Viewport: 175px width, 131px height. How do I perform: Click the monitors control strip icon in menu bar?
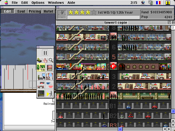(x=151, y=2)
